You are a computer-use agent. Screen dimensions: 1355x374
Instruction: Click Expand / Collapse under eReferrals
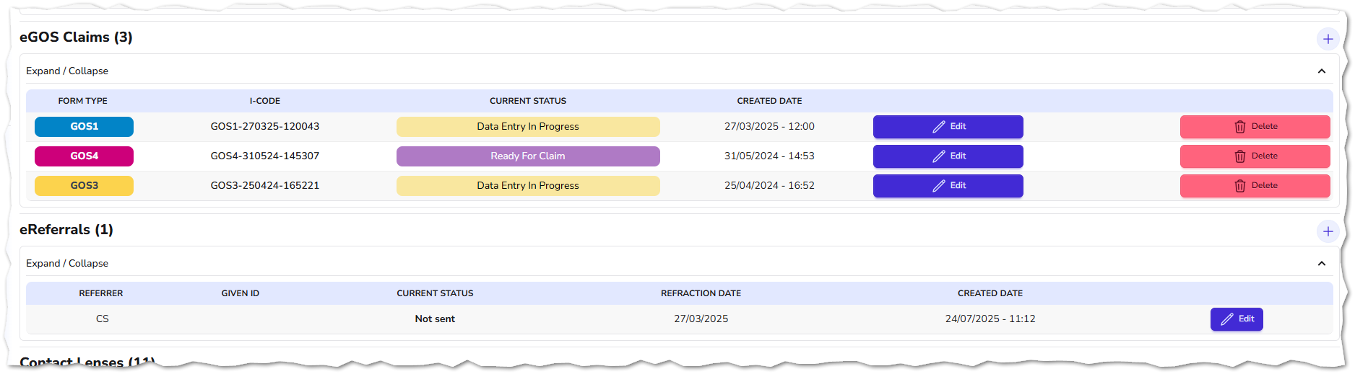pos(67,264)
